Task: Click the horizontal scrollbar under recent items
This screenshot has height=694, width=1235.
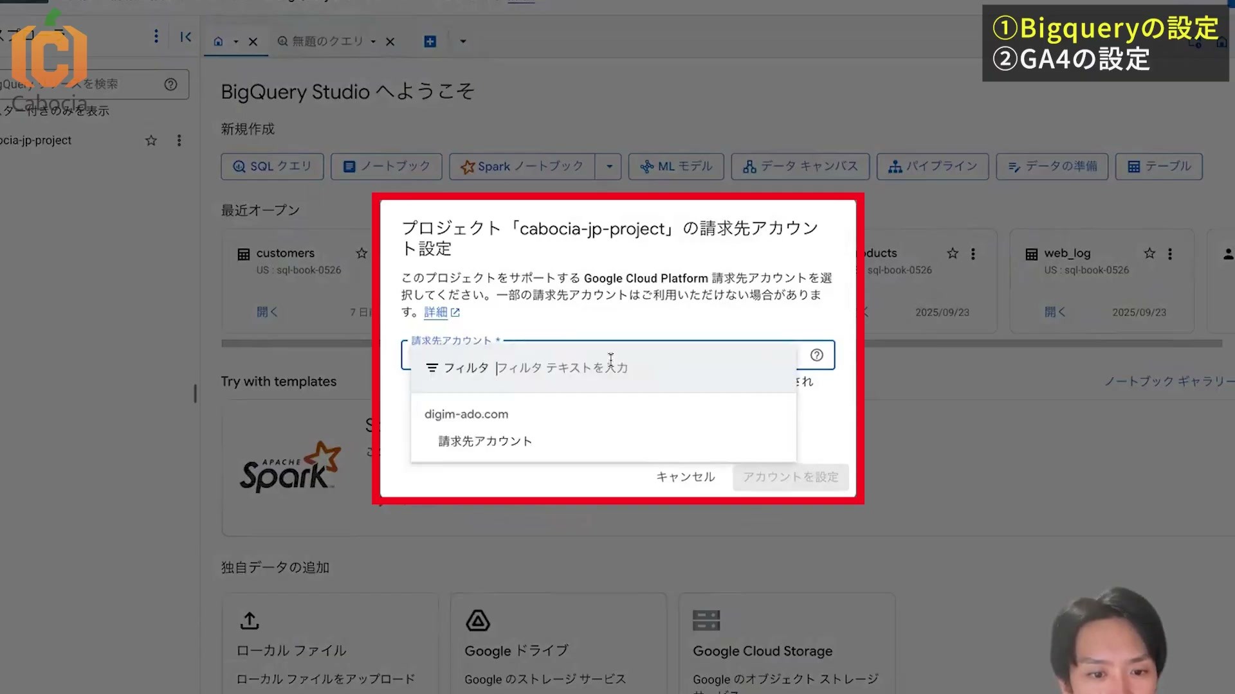Action: (722, 343)
